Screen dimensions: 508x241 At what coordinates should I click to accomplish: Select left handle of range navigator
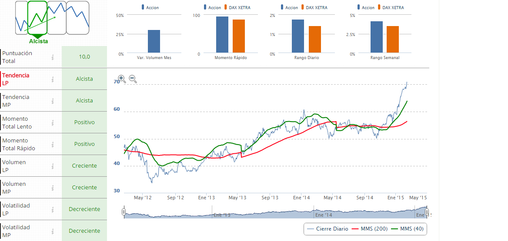pos(124,212)
